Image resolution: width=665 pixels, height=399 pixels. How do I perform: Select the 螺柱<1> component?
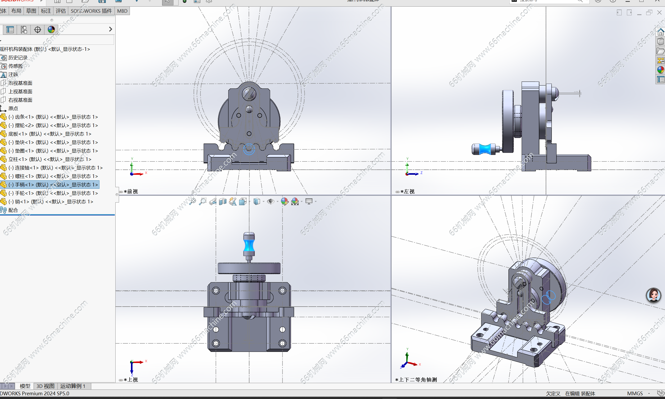[53, 176]
